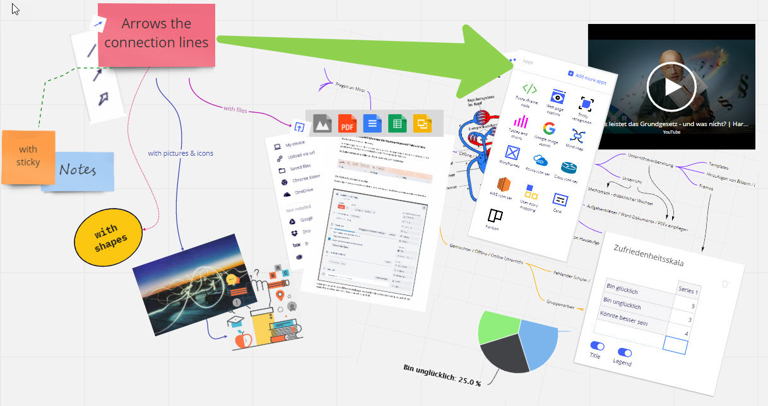Click the green Google Sheets icon
768x406 pixels.
tap(397, 124)
